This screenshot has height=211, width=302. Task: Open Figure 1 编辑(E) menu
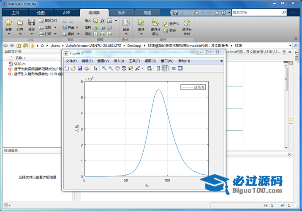pyautogui.click(x=87, y=61)
